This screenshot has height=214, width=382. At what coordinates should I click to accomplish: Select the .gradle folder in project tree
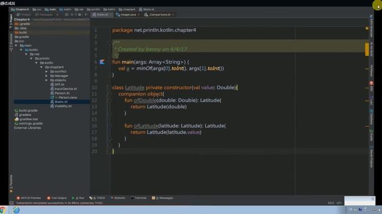(x=22, y=24)
